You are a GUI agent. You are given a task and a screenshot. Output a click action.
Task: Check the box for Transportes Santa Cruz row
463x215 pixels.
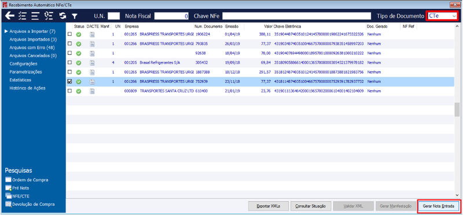point(69,91)
